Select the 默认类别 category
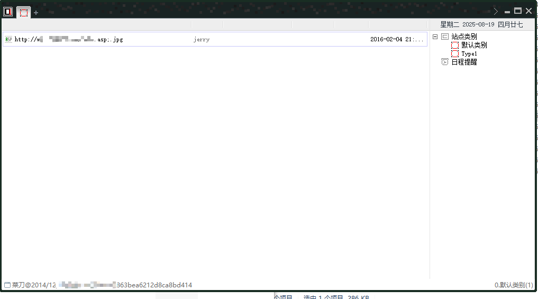Image resolution: width=538 pixels, height=299 pixels. [x=474, y=45]
